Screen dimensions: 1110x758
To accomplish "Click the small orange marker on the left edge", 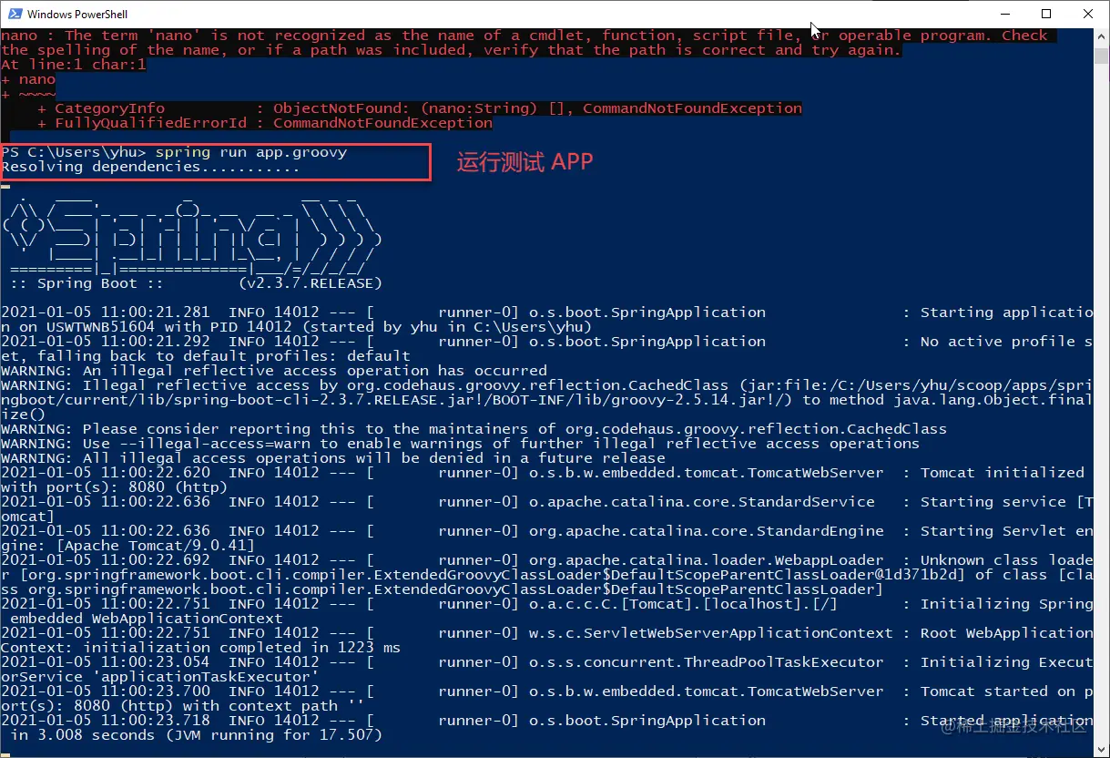I will point(5,186).
